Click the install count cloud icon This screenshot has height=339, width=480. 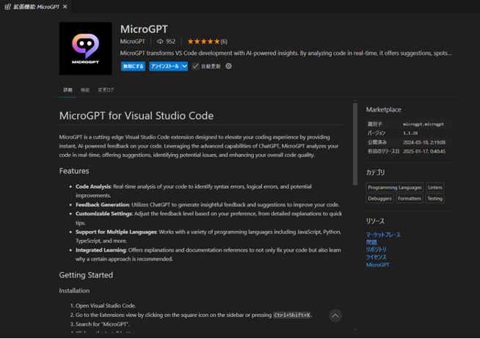(x=160, y=41)
